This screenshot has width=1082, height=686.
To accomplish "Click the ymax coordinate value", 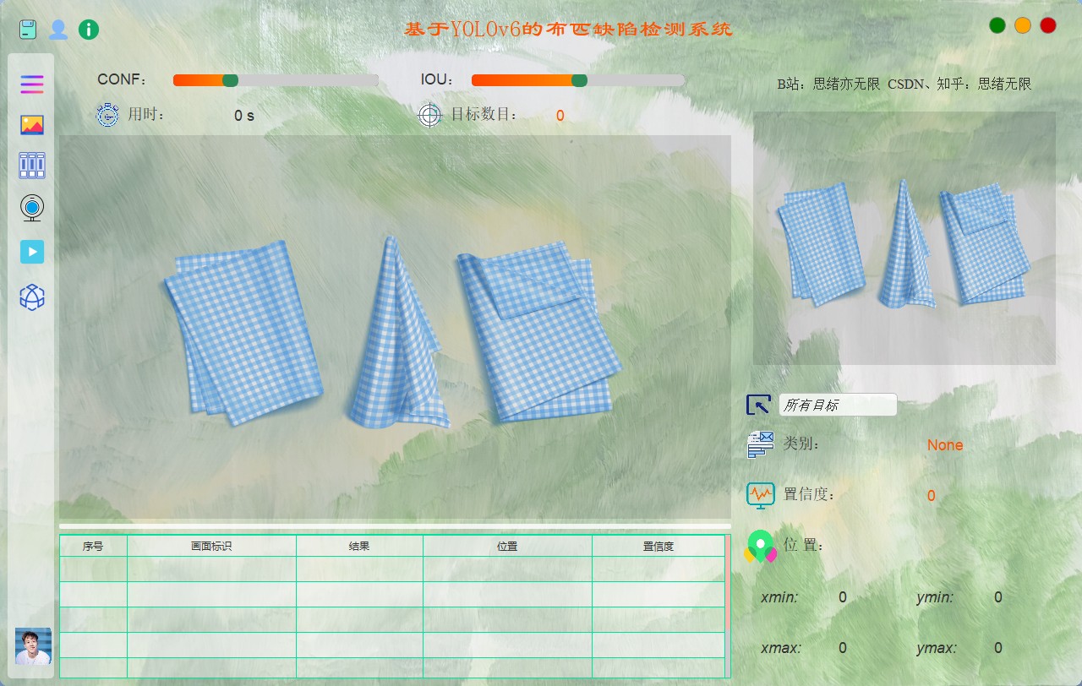I will pos(998,648).
